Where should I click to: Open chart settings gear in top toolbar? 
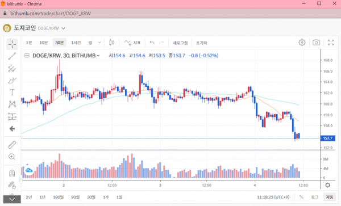click(302, 43)
